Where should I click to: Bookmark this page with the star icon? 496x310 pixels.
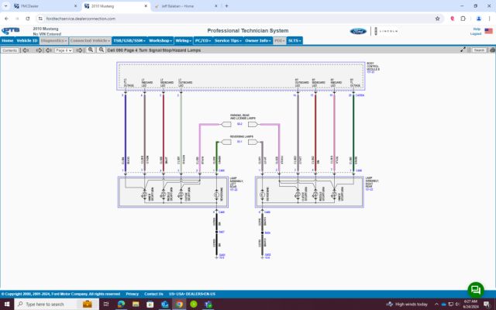pos(437,19)
